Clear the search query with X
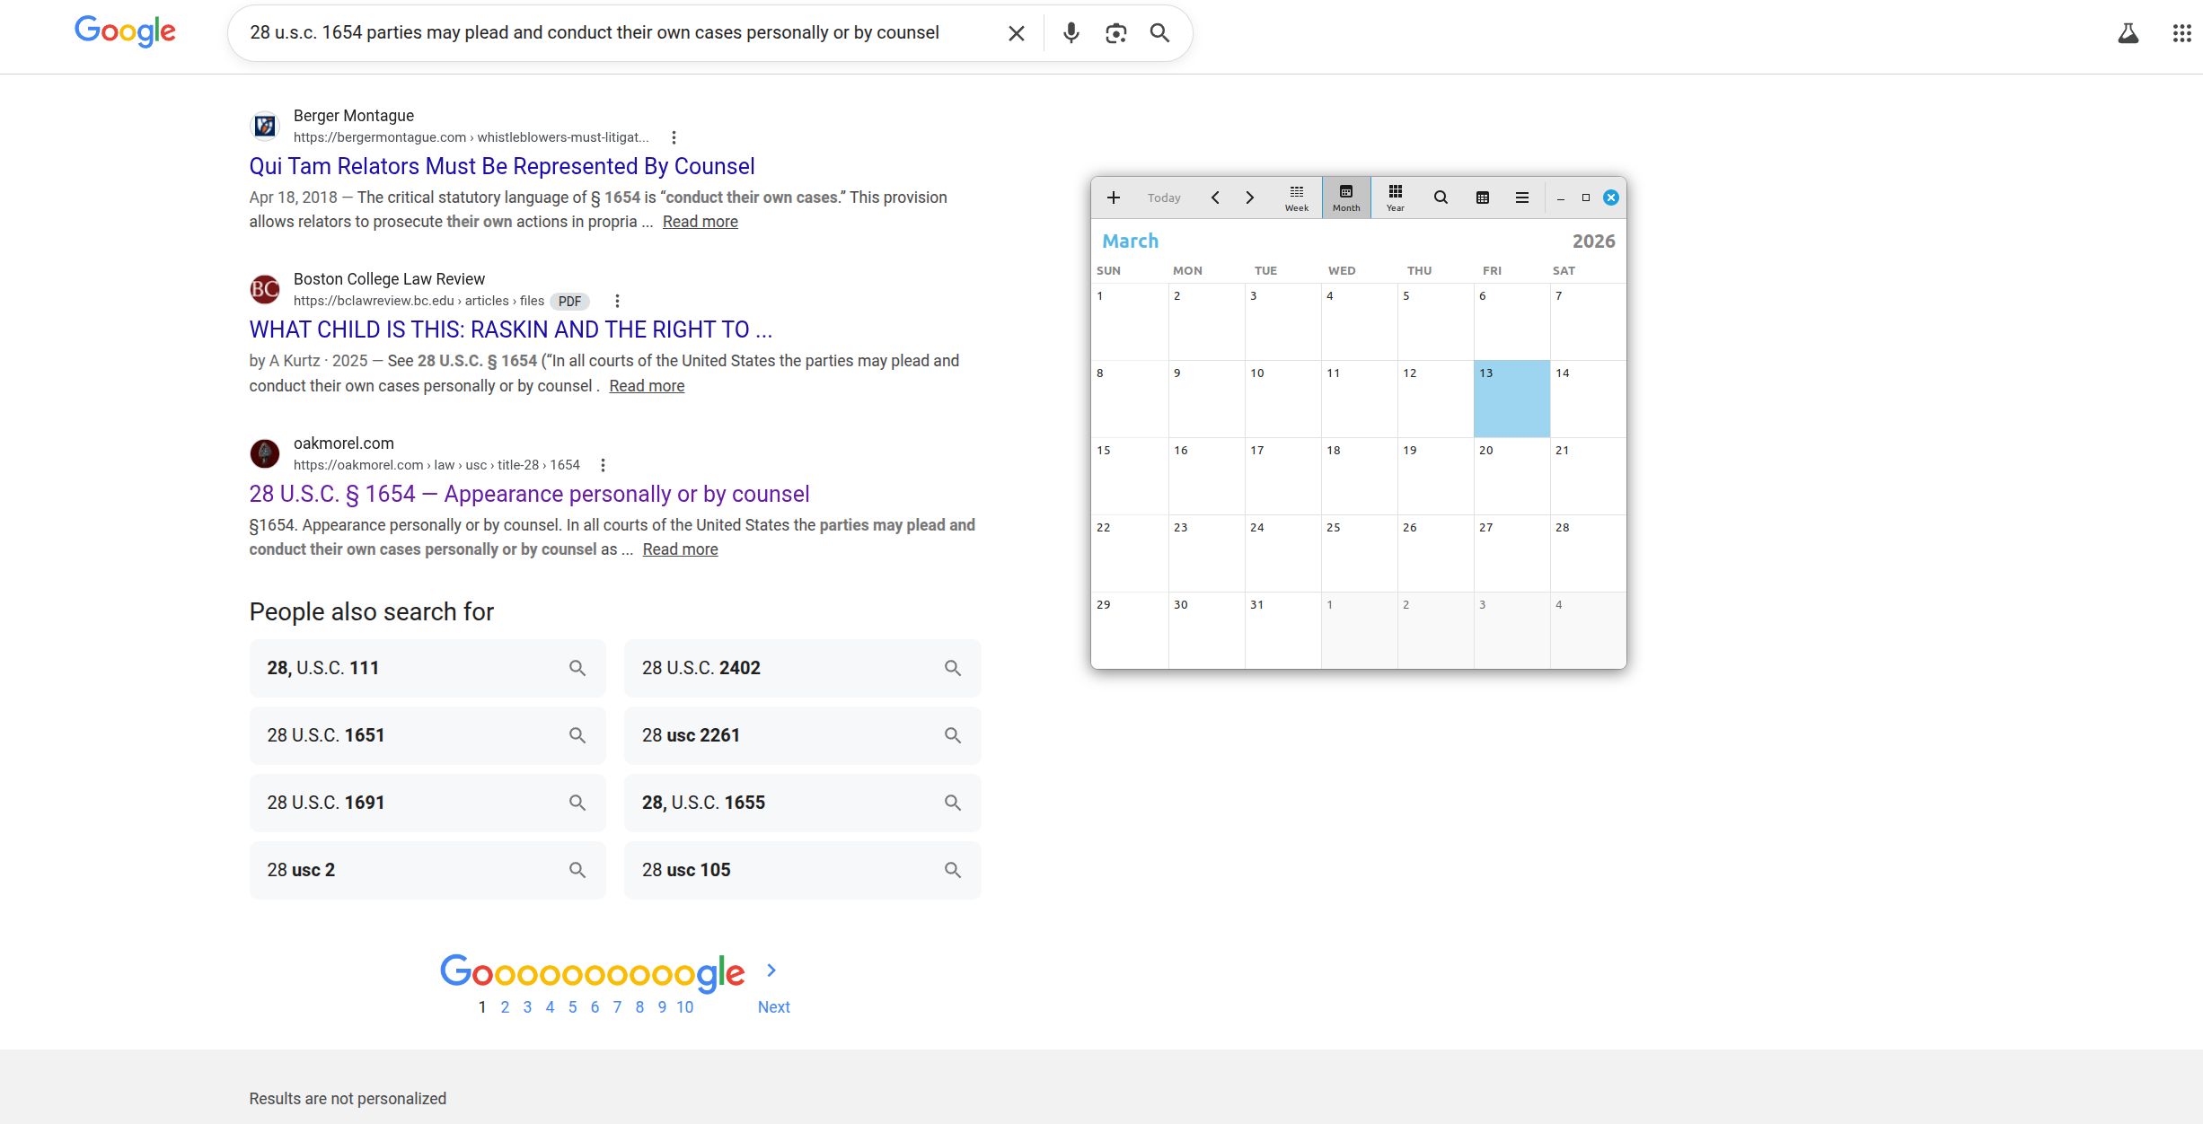Viewport: 2203px width, 1124px height. coord(1016,33)
